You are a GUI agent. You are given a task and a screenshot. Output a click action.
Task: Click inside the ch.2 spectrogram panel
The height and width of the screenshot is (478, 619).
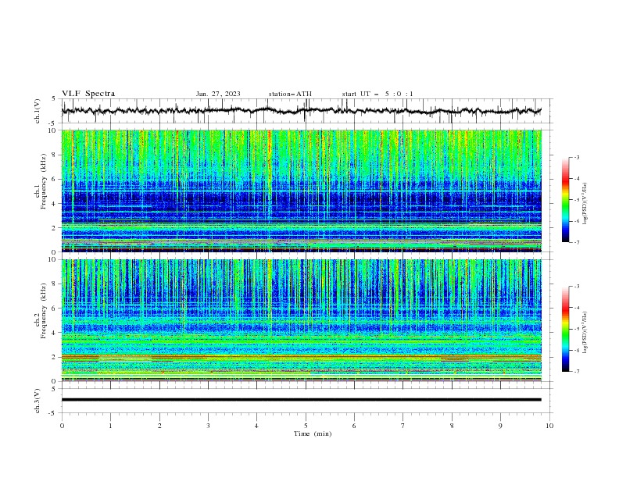pos(301,320)
